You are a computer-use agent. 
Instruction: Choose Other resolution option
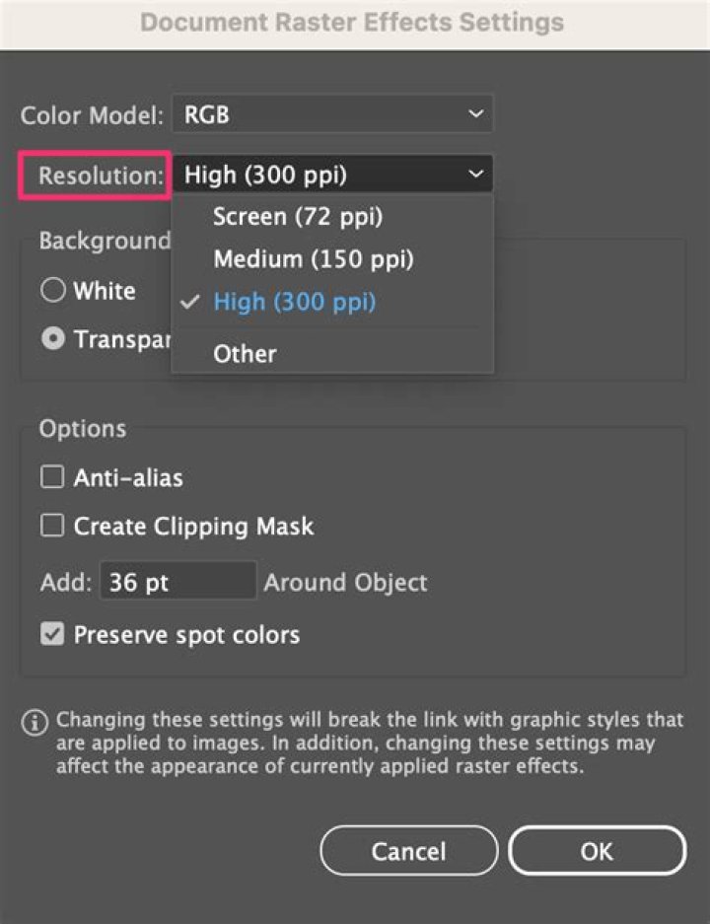tap(245, 354)
